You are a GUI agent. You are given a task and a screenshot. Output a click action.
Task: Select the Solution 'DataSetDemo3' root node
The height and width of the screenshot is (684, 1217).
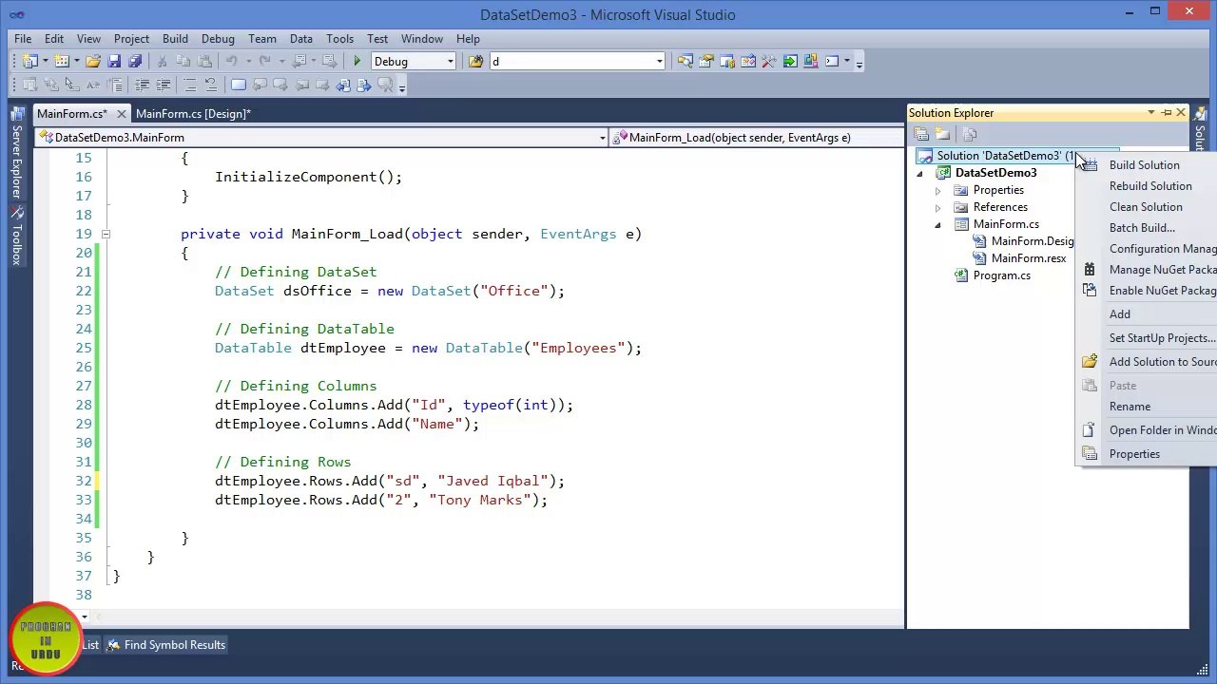click(1005, 156)
